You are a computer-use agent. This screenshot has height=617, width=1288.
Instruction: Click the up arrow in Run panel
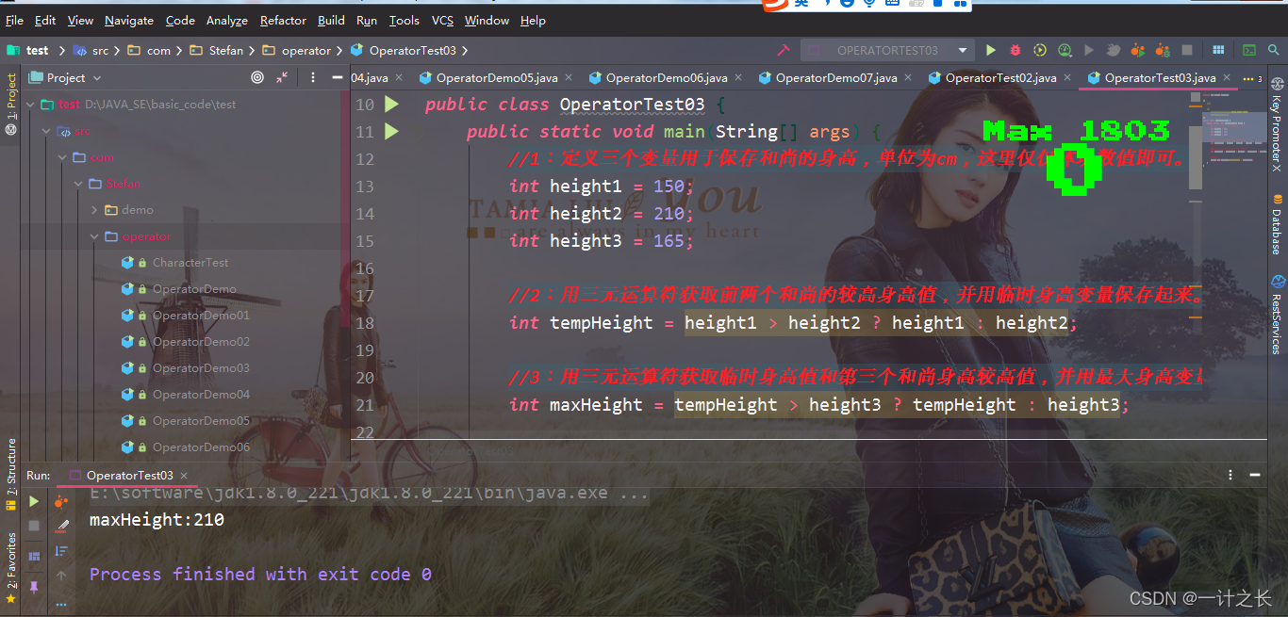tap(62, 575)
